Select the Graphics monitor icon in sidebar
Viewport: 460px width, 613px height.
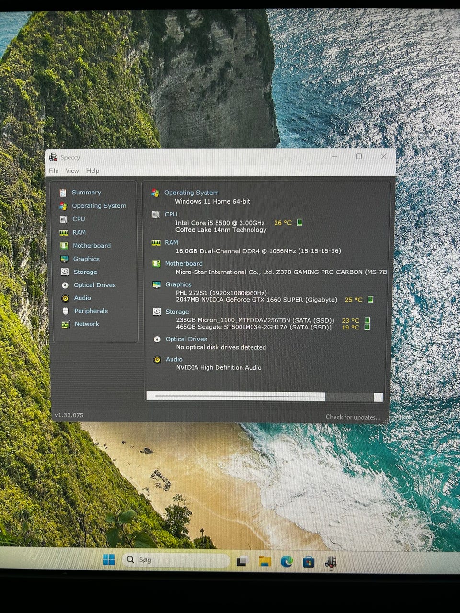click(64, 259)
